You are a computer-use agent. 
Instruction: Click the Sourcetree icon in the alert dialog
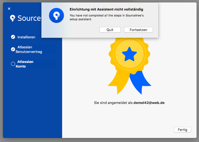click(x=56, y=15)
